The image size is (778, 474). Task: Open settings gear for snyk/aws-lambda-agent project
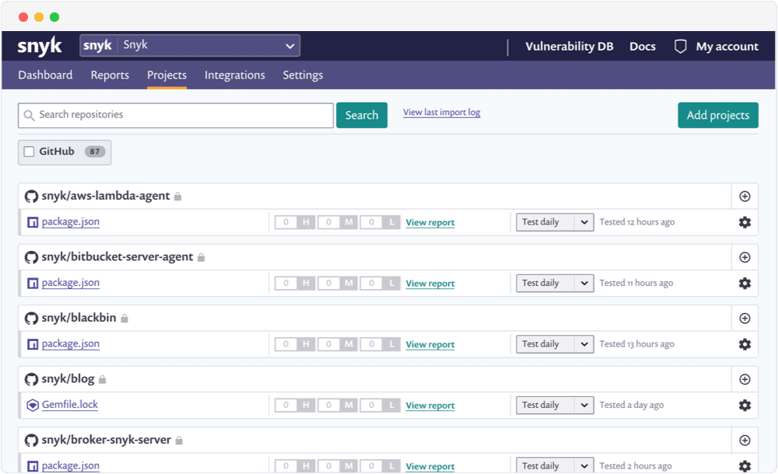click(745, 222)
